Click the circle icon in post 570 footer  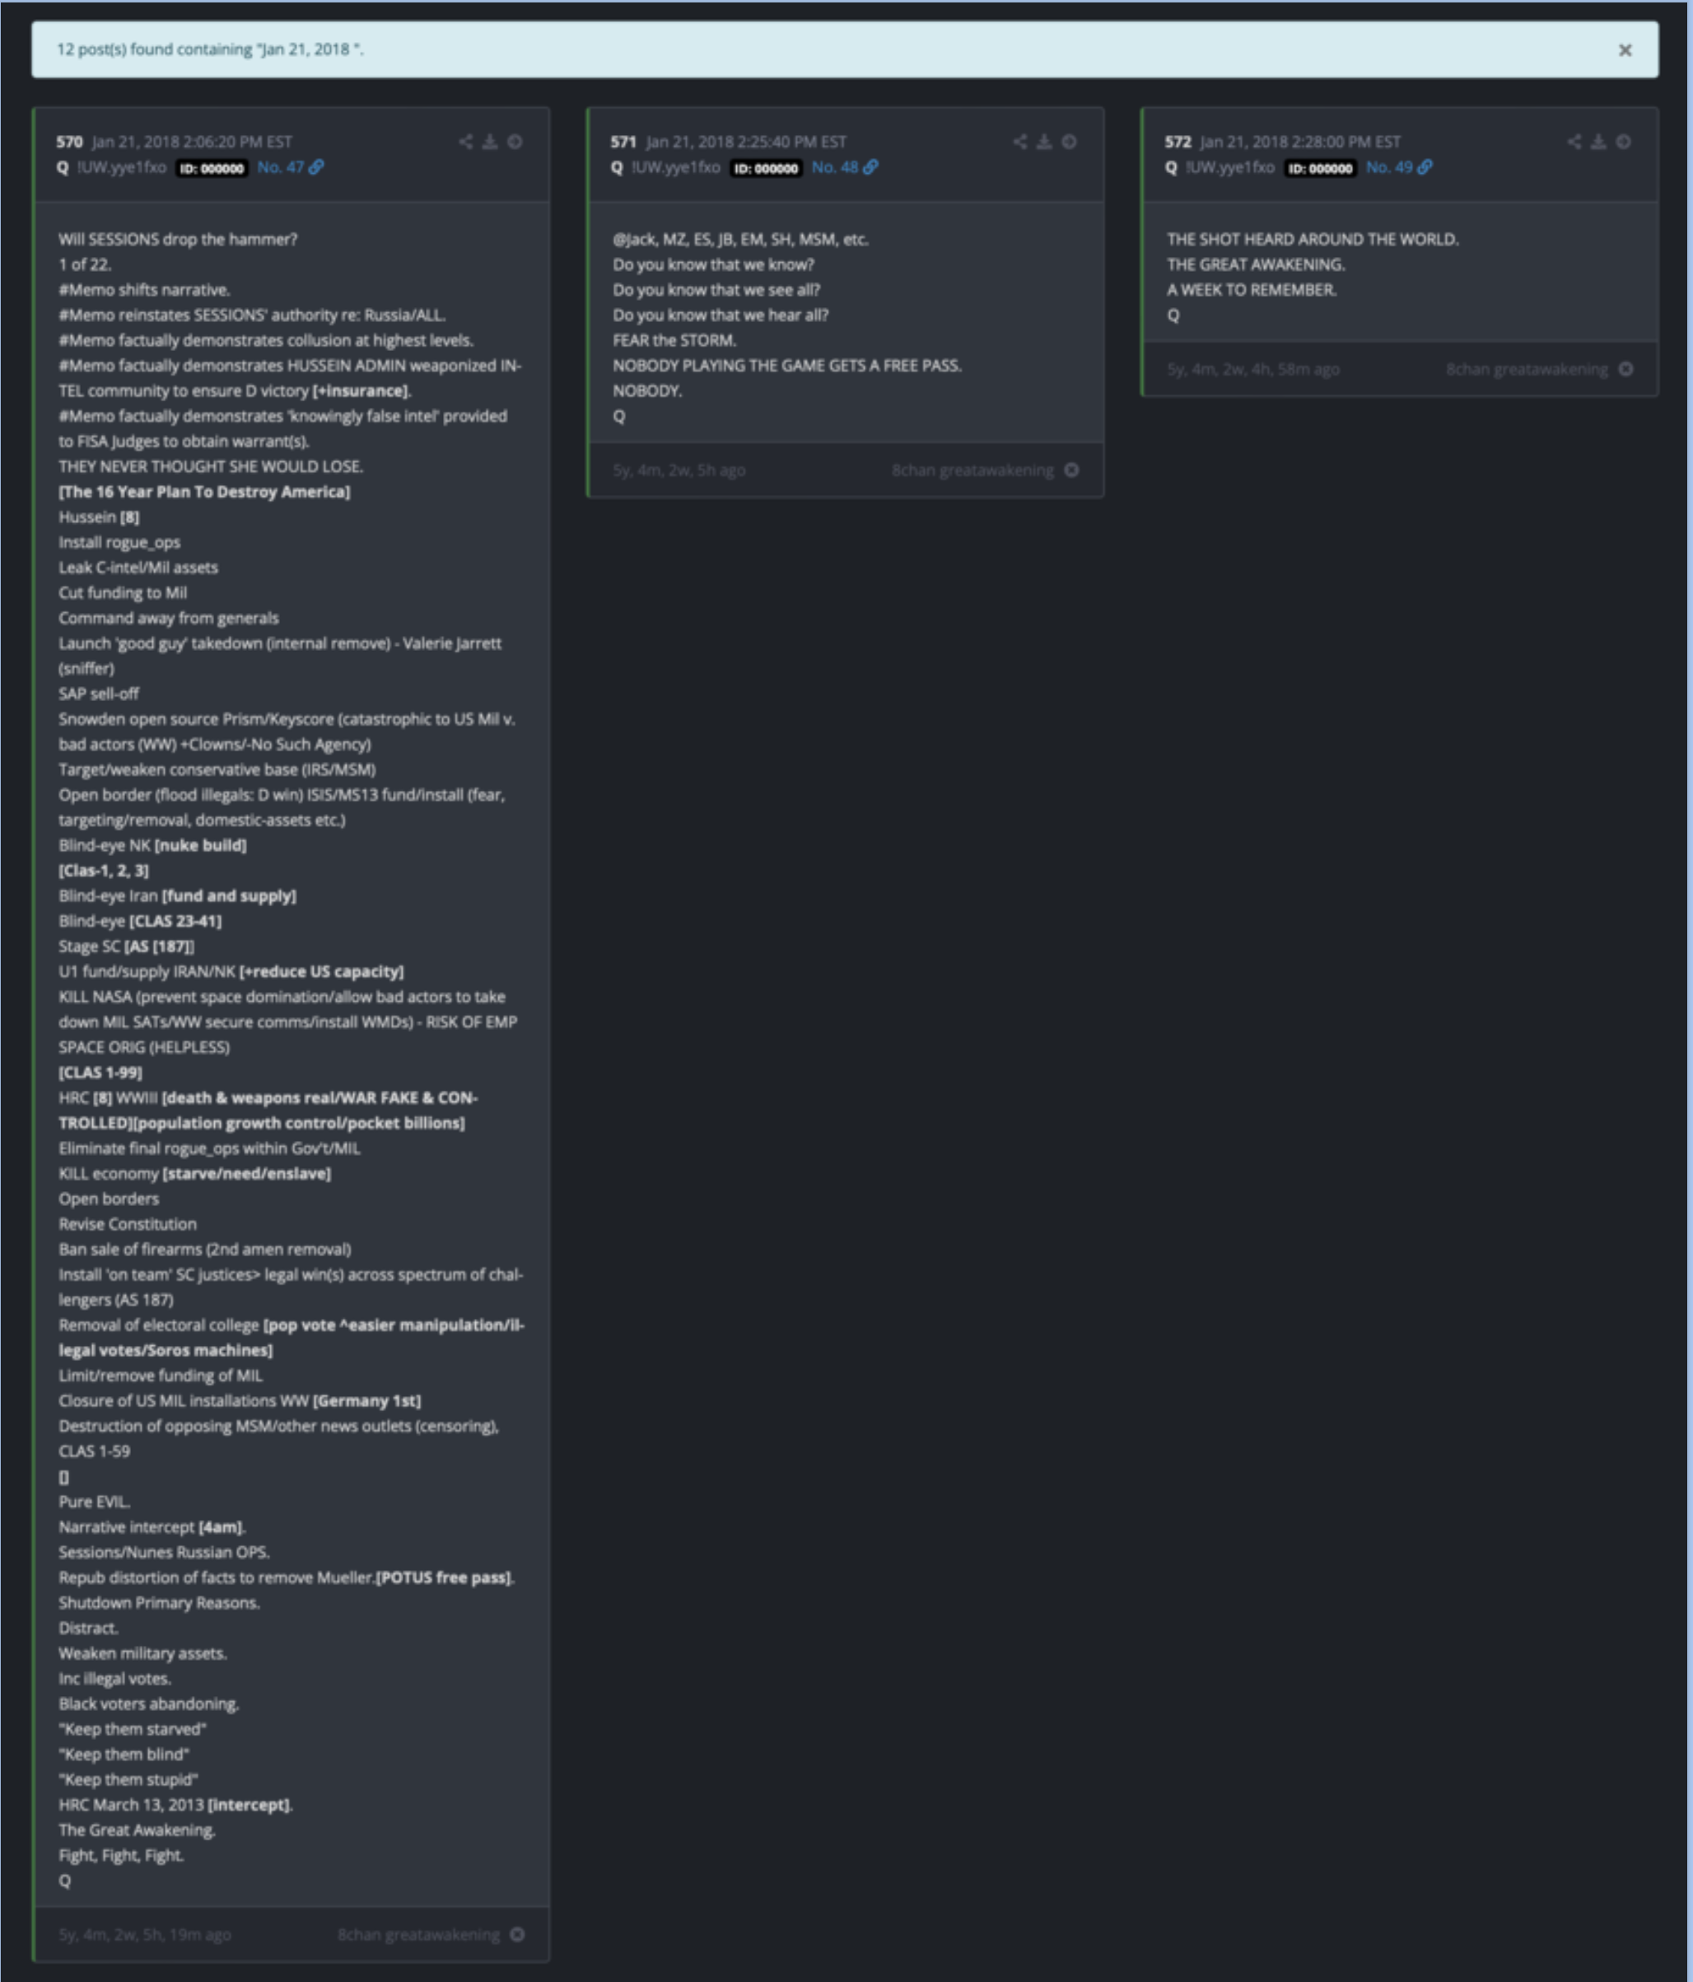(x=517, y=1934)
